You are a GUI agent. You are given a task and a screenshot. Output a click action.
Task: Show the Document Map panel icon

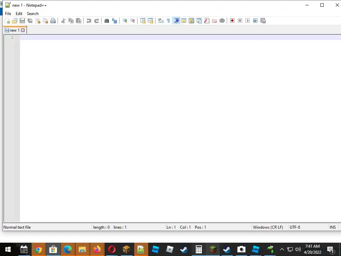point(191,21)
